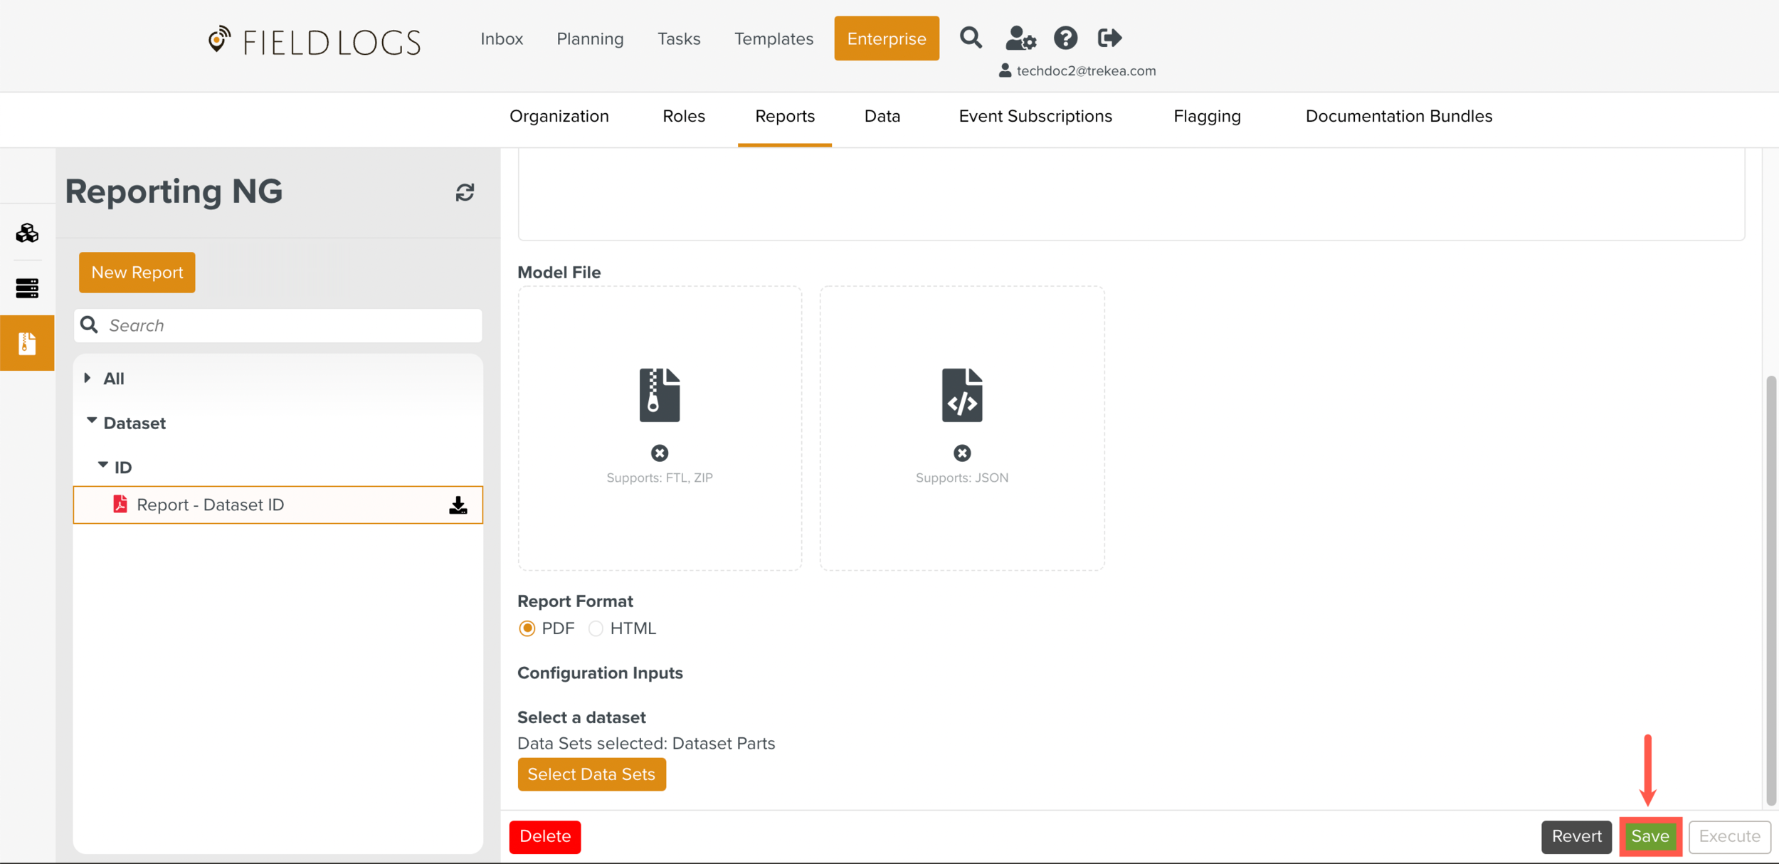The image size is (1779, 864).
Task: Download the Report - Dataset ID file
Action: (x=458, y=505)
